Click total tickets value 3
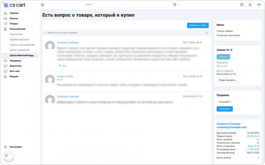The height and width of the screenshot is (165, 265). point(259,158)
